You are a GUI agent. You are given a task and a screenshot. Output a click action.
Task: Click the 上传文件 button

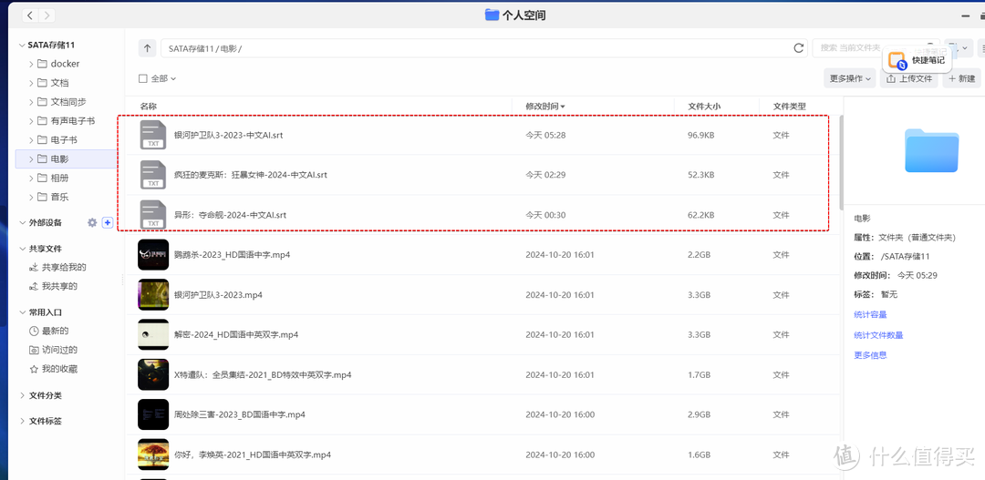pyautogui.click(x=909, y=78)
